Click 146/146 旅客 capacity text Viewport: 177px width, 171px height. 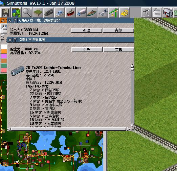[x=37, y=86]
